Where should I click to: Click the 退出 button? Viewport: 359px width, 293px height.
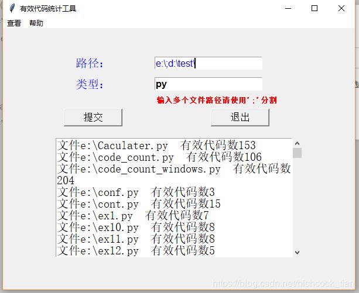[240, 117]
